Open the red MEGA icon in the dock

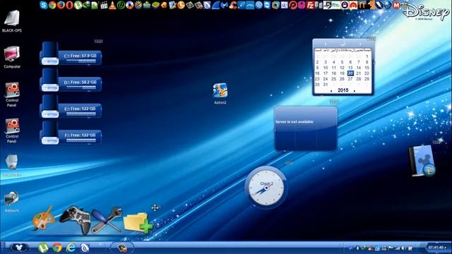397,5
